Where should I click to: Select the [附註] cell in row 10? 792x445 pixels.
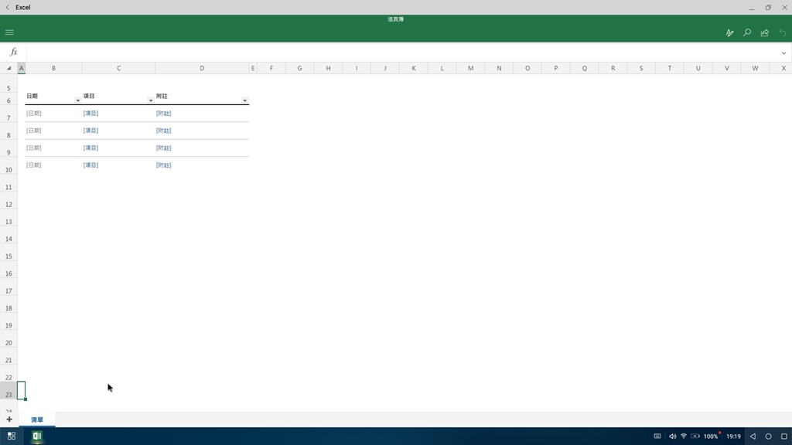point(202,165)
